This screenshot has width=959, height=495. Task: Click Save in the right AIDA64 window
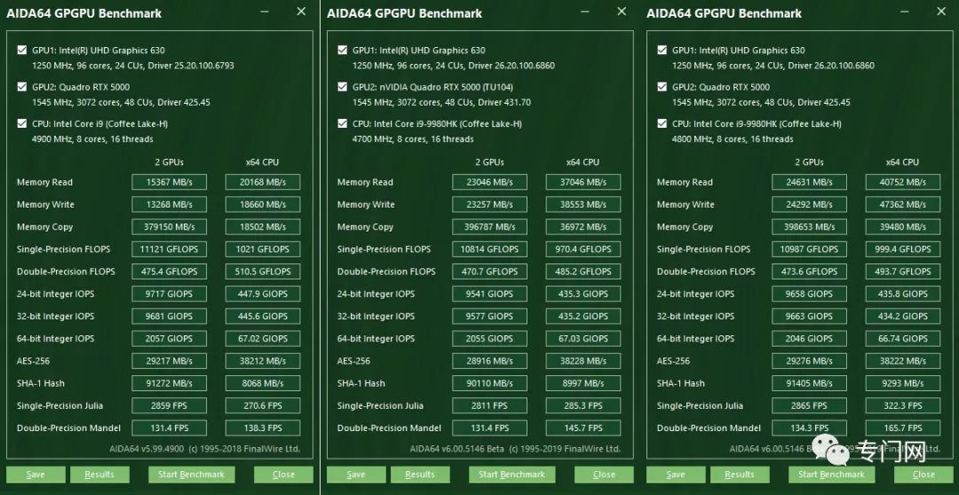tap(676, 475)
